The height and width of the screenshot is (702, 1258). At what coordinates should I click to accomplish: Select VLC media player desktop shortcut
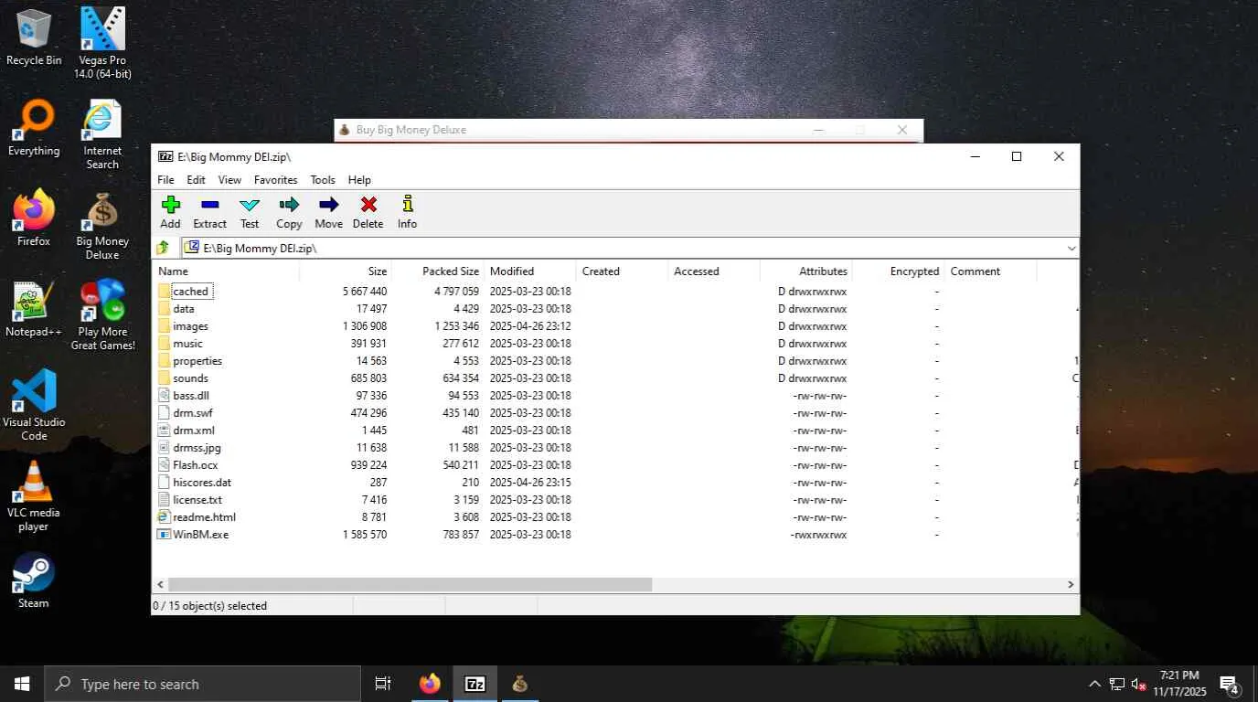point(34,496)
